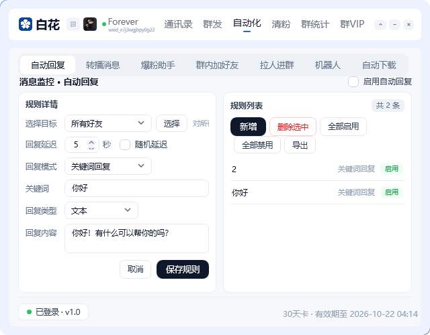Click the 关键词回复 label on rule 2

356,169
